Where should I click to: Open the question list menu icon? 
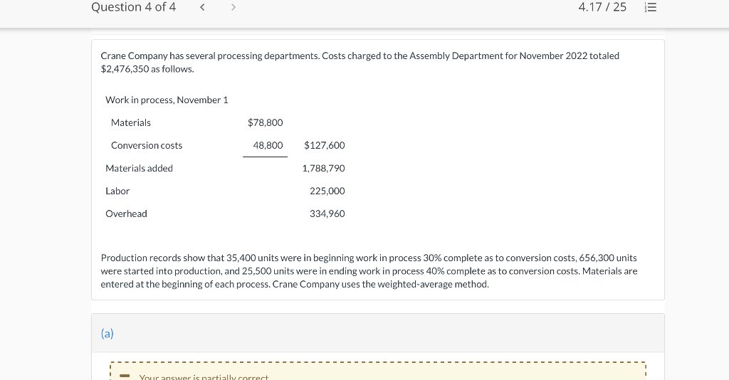click(x=651, y=7)
